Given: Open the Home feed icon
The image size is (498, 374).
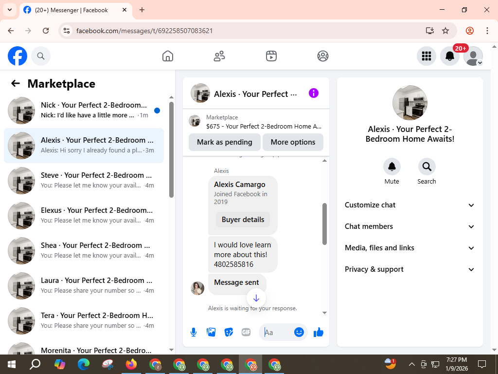Looking at the screenshot, I should click(x=168, y=56).
